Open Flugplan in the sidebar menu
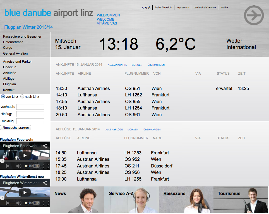Viewport: 269px width, 214px height. (x=9, y=84)
